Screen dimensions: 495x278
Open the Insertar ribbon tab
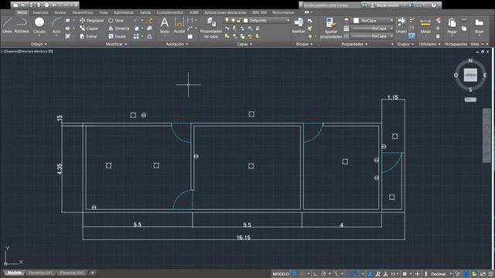[x=41, y=12]
